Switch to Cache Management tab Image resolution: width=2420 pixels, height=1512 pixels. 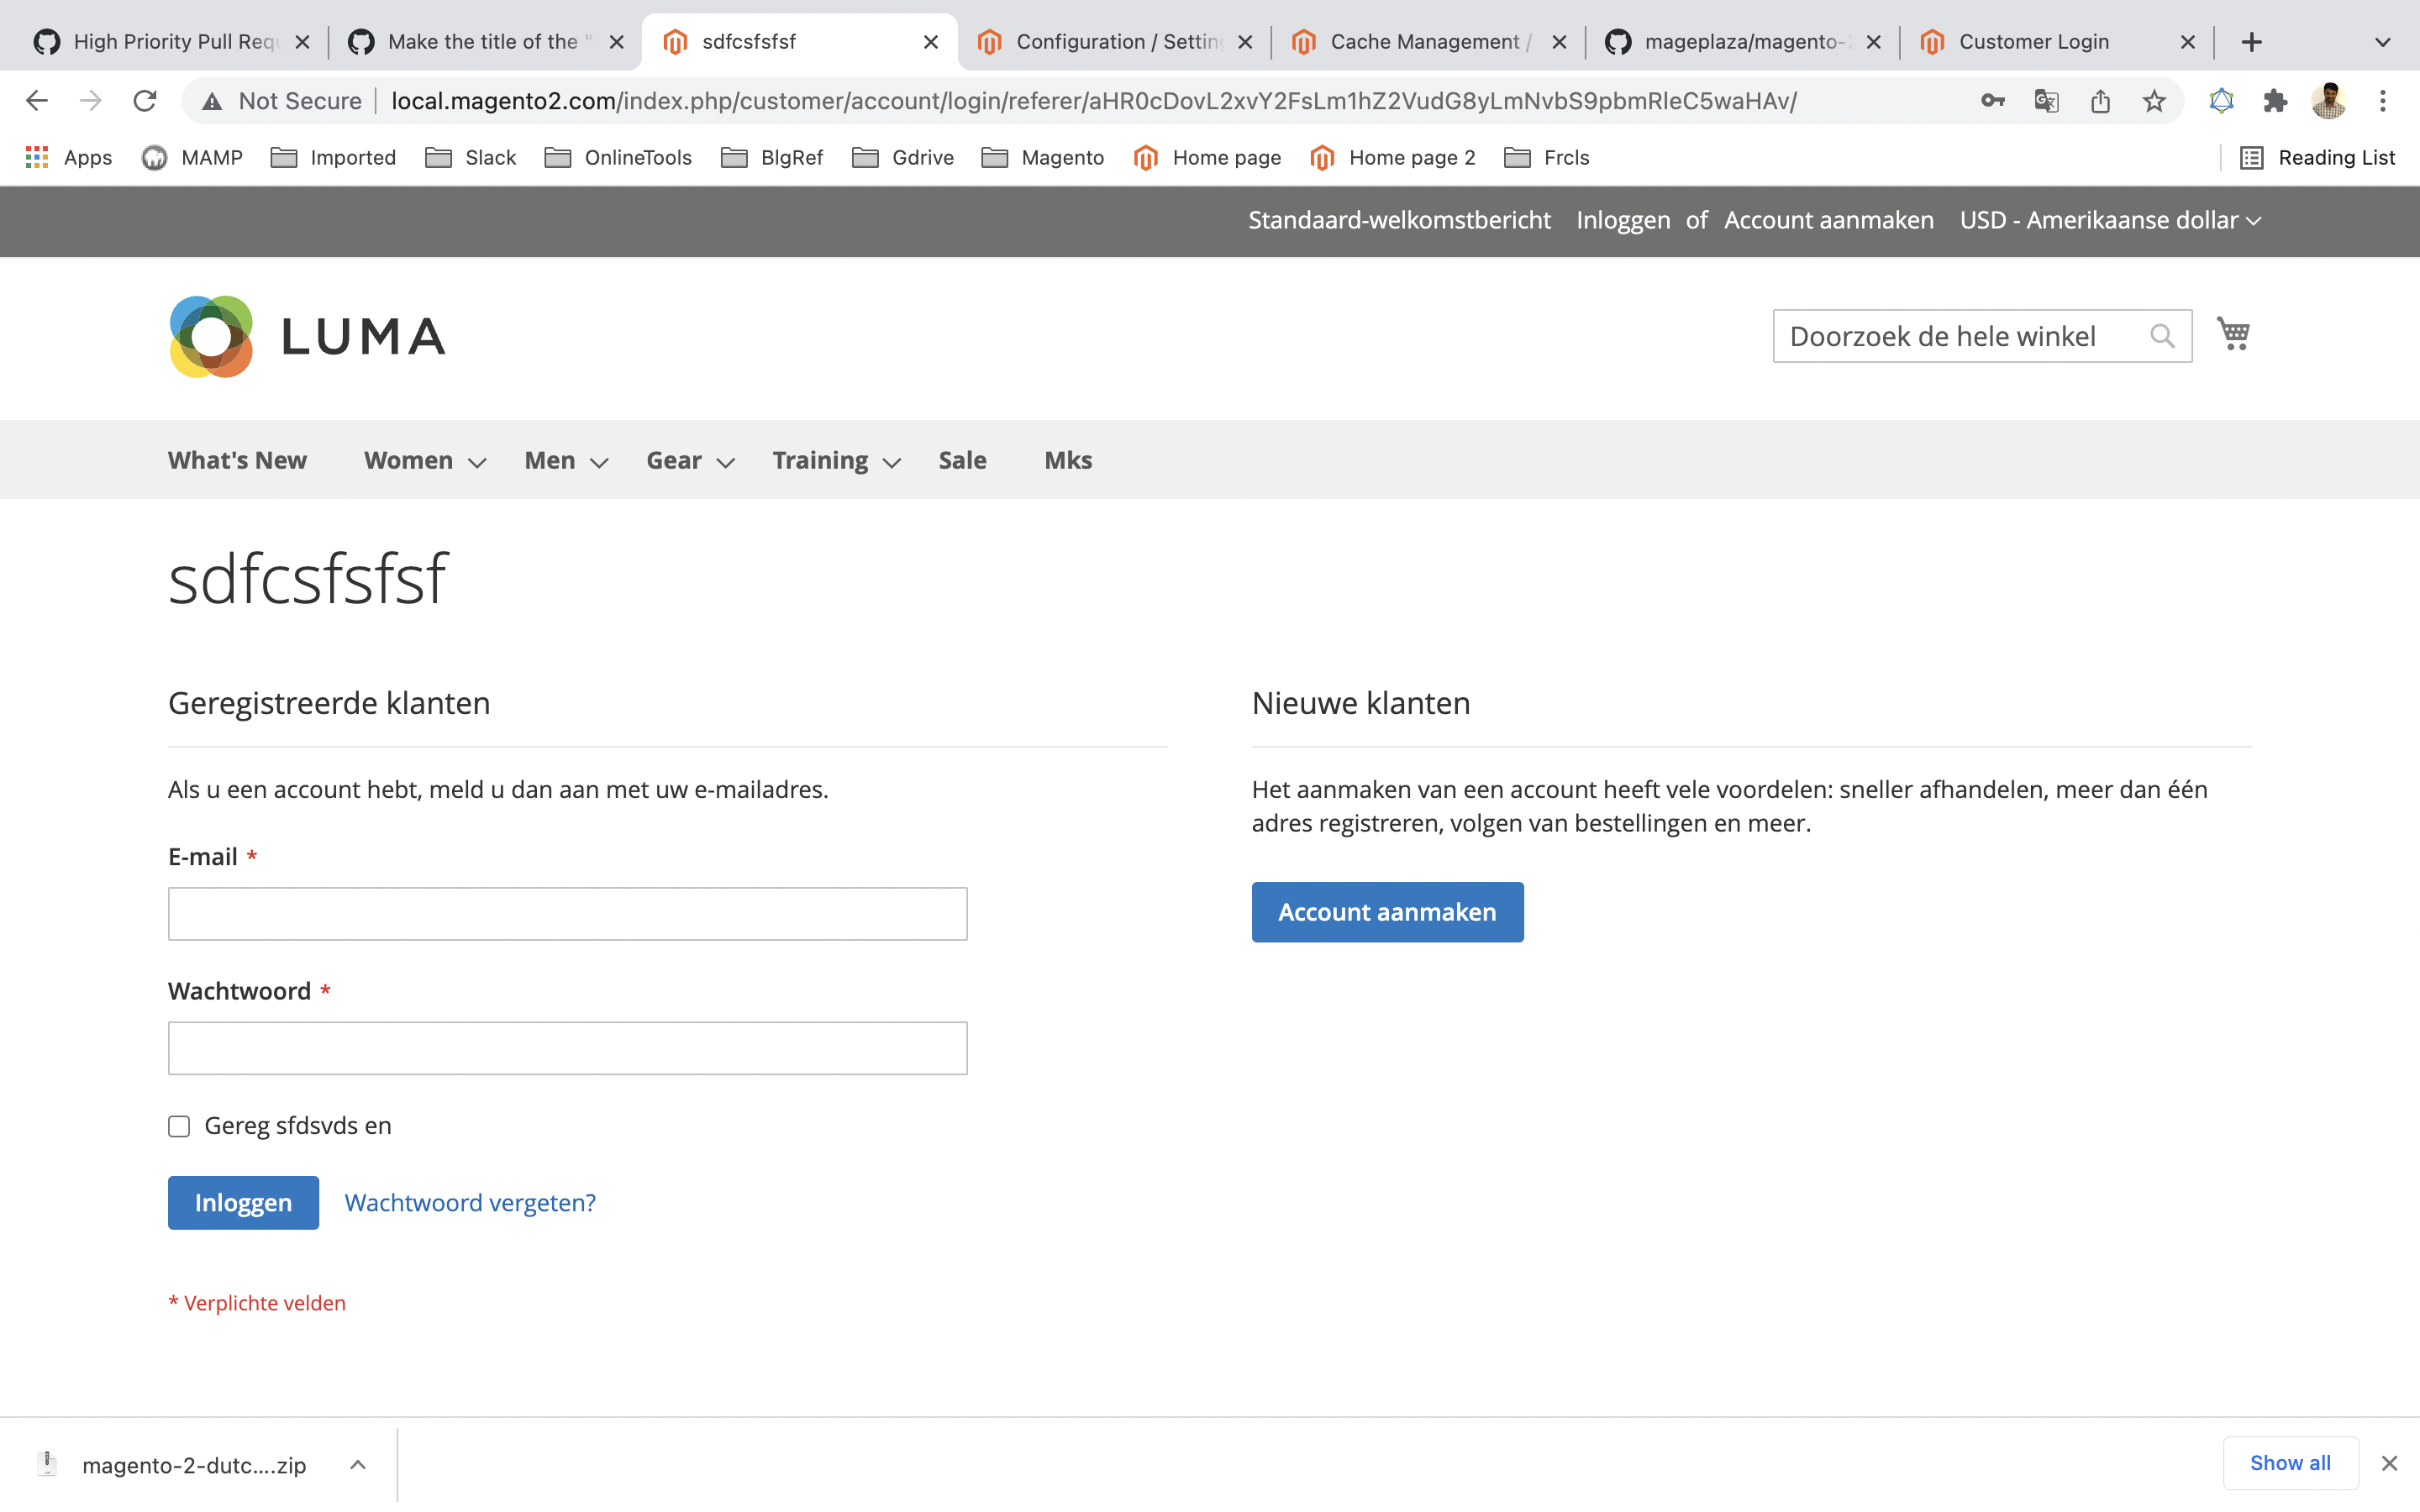[1424, 42]
